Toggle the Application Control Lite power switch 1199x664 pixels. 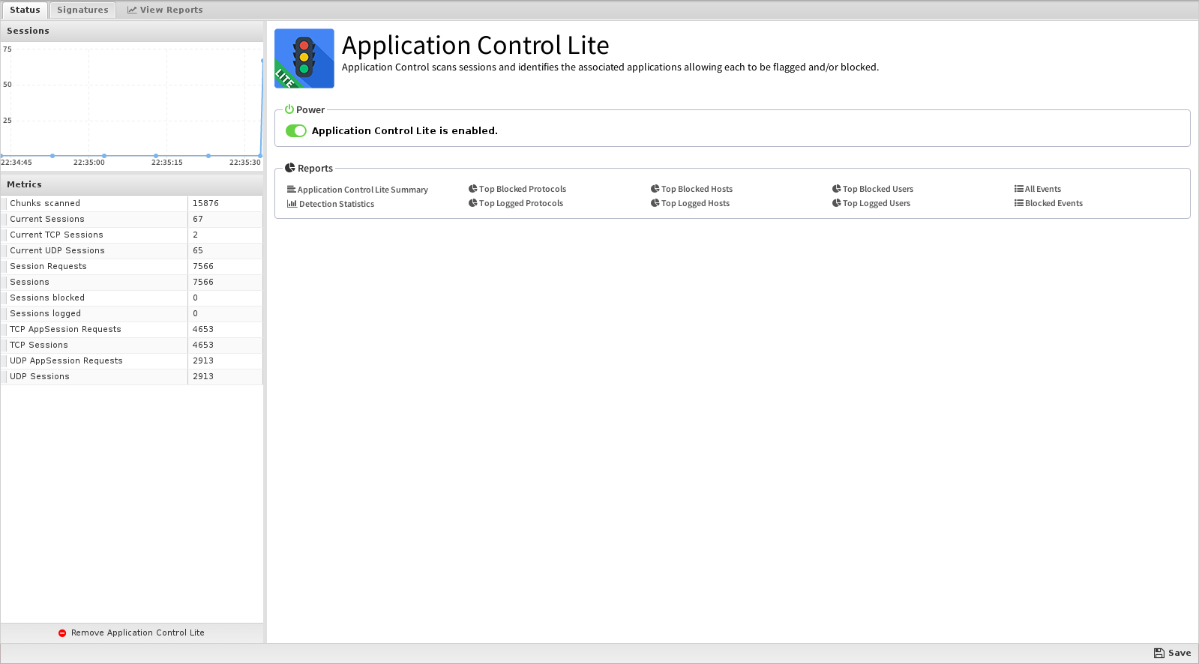296,131
